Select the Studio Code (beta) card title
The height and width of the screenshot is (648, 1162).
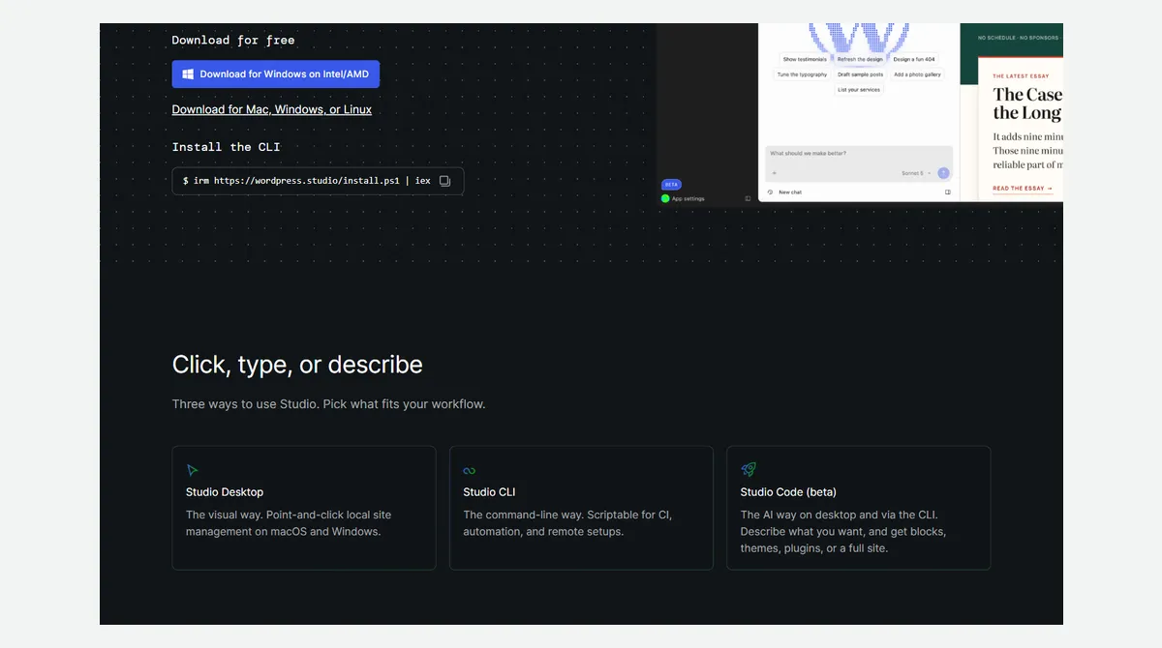point(788,492)
